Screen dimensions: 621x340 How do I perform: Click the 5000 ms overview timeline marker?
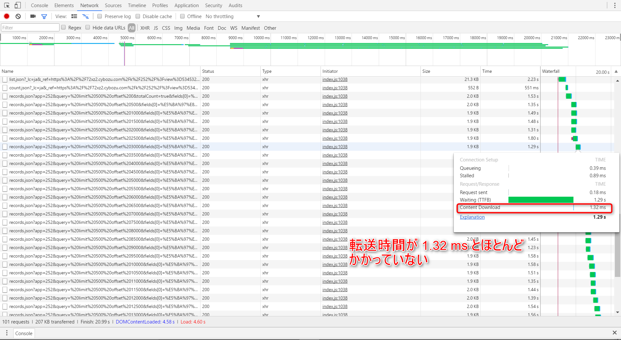127,38
